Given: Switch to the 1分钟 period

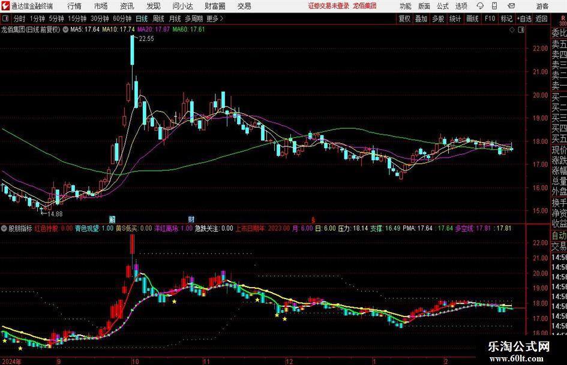Looking at the screenshot, I should point(37,19).
